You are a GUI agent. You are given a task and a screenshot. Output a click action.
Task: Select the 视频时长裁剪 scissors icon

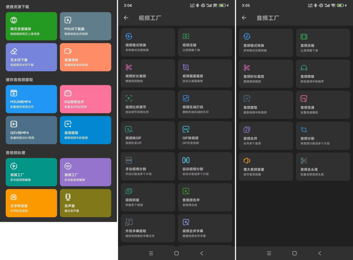click(129, 67)
